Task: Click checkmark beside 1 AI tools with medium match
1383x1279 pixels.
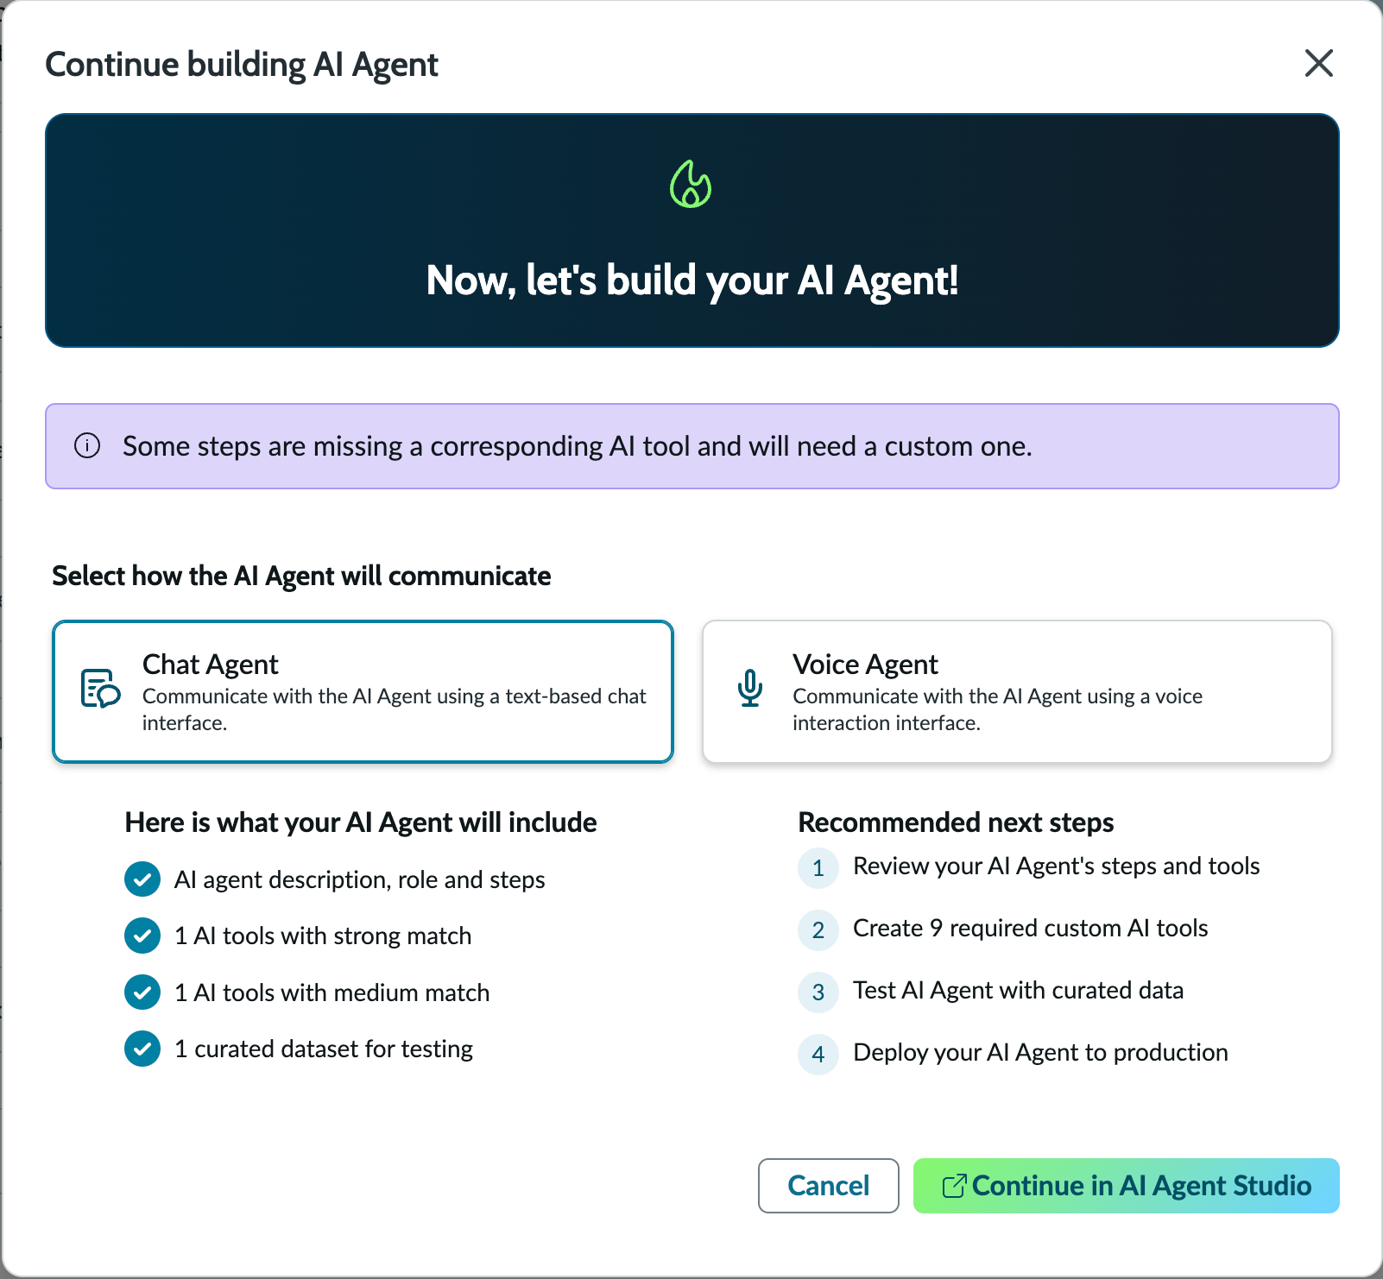Action: (x=142, y=992)
